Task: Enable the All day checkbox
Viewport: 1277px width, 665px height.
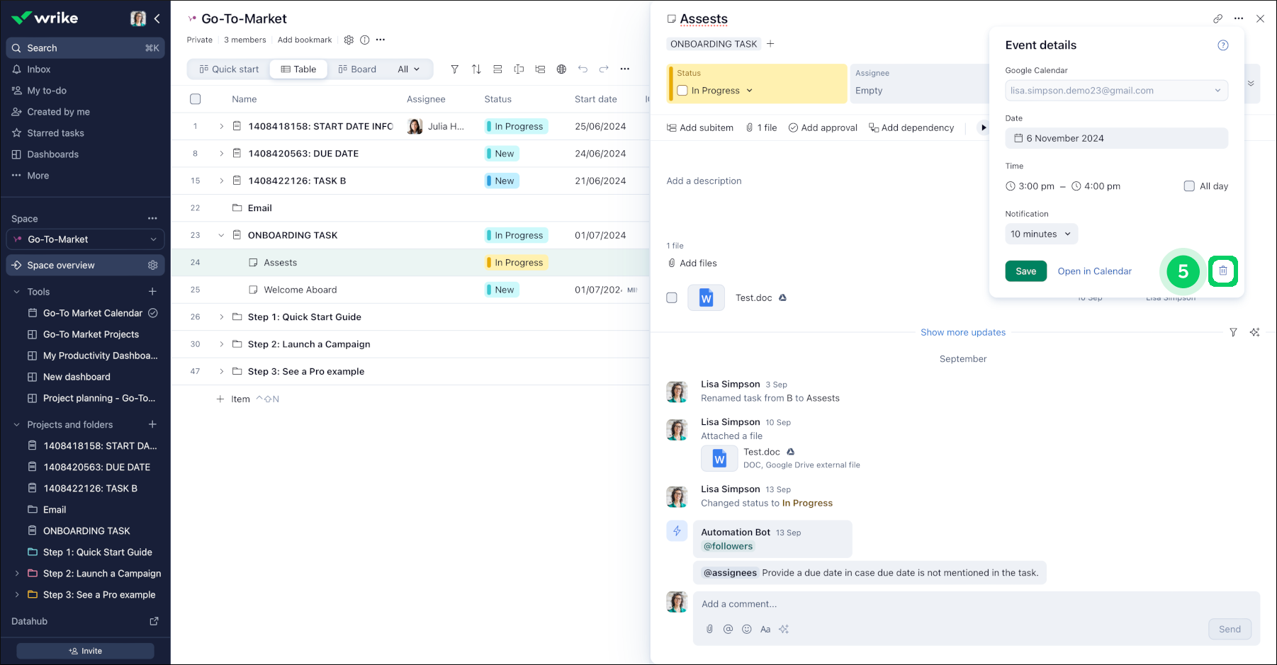Action: pos(1189,186)
